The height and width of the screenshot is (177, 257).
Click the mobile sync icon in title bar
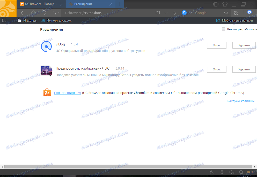(216, 4)
